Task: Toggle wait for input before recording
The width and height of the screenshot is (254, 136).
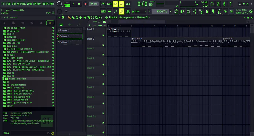Action: pyautogui.click(x=109, y=4)
